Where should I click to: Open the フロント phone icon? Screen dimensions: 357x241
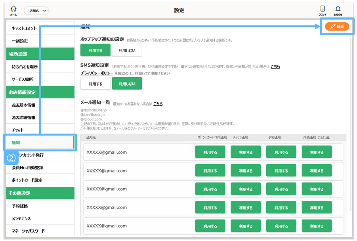tap(322, 10)
